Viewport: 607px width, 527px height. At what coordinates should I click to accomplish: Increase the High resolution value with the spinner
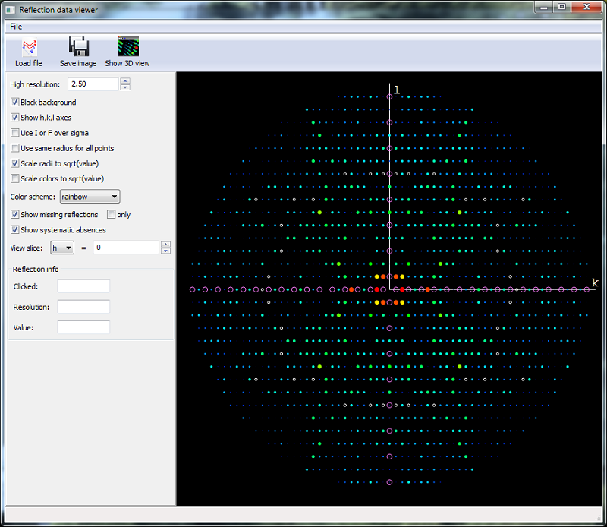(124, 80)
